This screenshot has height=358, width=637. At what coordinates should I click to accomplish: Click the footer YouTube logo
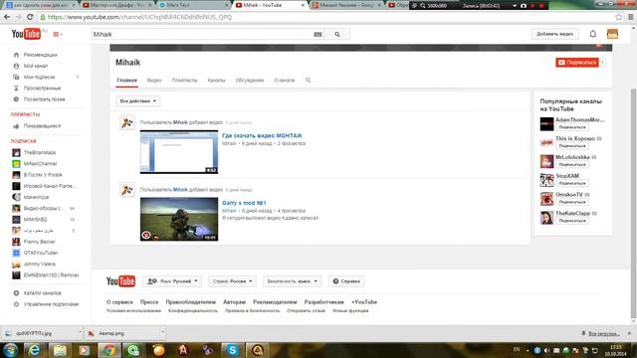[x=120, y=281]
